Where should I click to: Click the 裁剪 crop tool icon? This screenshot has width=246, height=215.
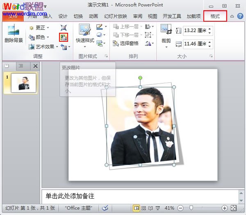(x=166, y=29)
